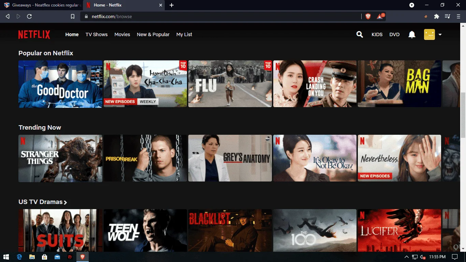
Task: Open Crash Landing on You thumbnail
Action: tap(315, 84)
